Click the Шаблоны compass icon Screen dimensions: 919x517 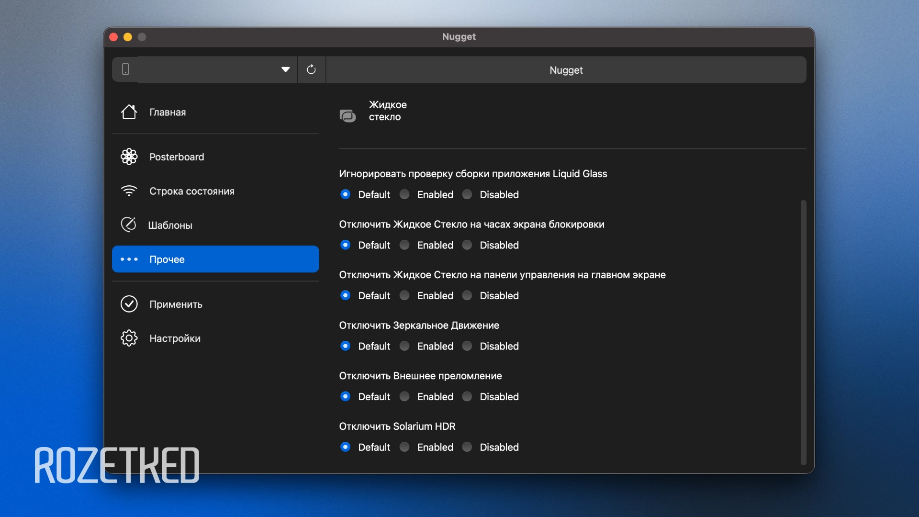pos(129,225)
